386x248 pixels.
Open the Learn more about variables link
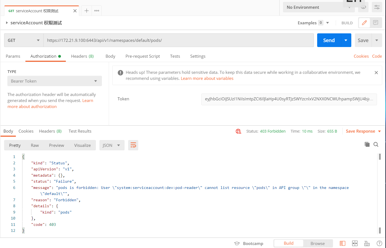pyautogui.click(x=207, y=78)
